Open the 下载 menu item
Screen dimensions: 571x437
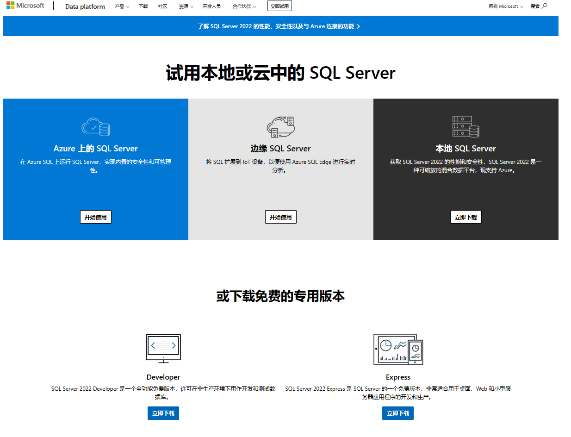[143, 6]
